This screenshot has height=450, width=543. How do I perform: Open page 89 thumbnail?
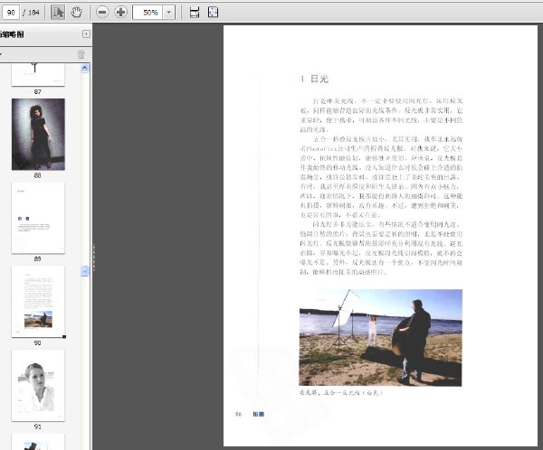pyautogui.click(x=38, y=219)
